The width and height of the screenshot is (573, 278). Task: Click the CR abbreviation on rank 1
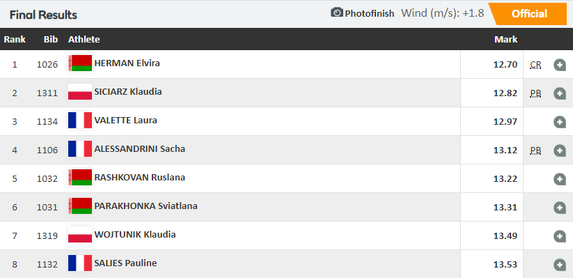point(535,65)
